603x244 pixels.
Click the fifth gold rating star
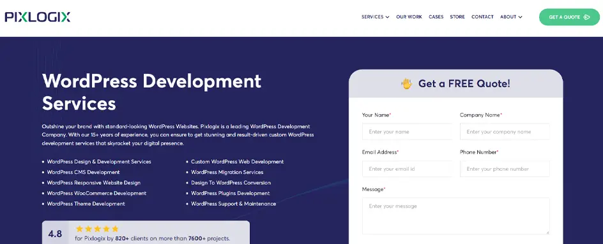(115, 229)
